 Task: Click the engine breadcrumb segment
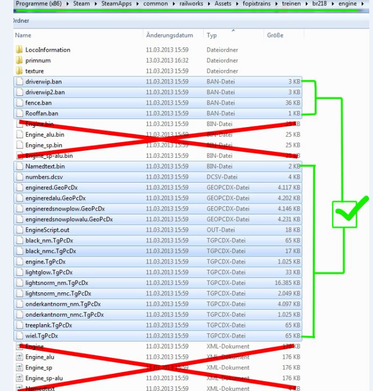(348, 3)
